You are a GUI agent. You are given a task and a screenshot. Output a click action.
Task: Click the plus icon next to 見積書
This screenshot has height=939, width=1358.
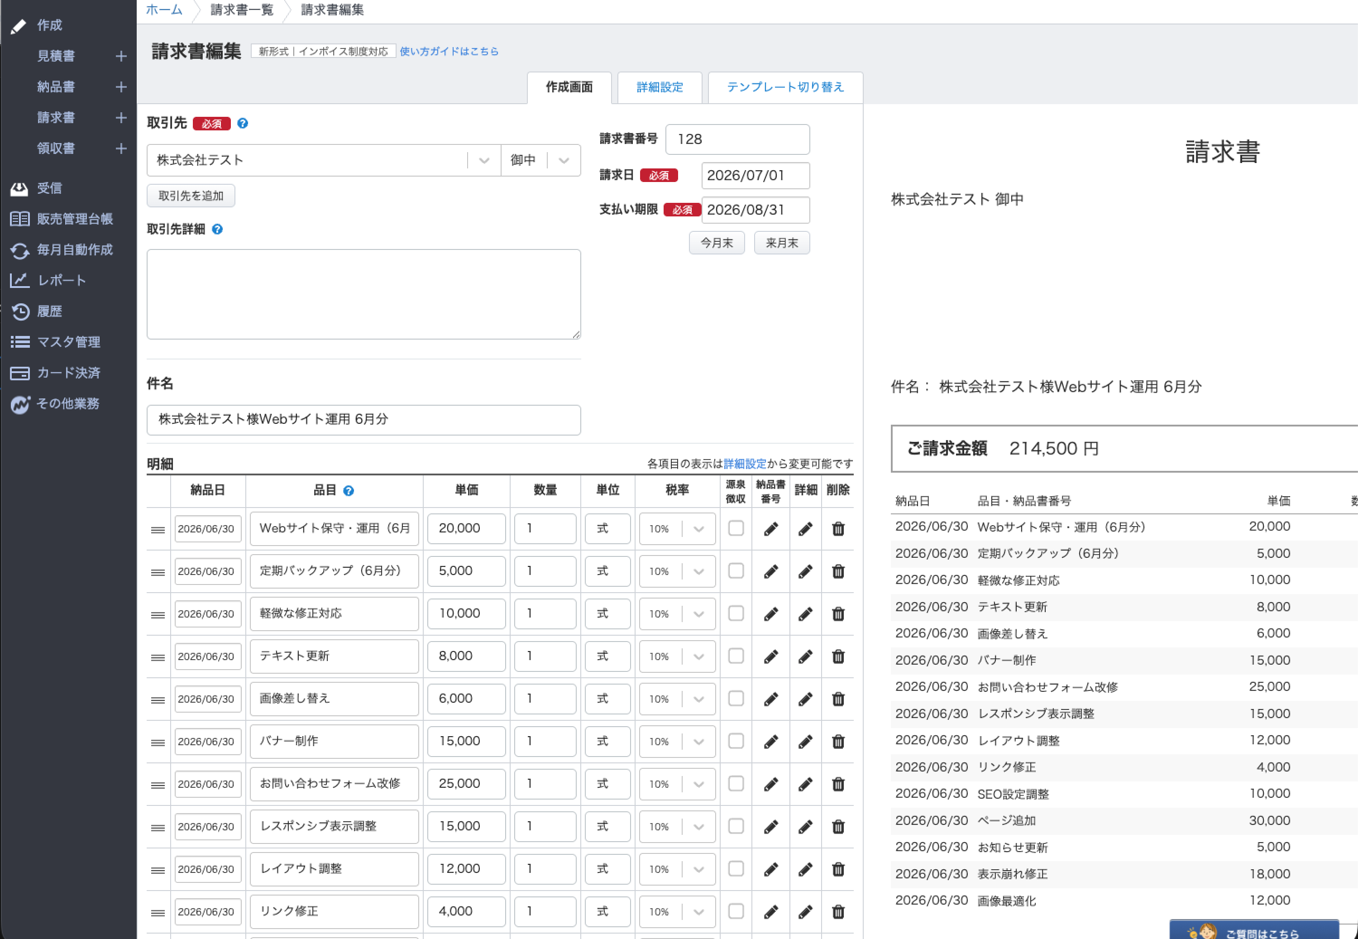[x=121, y=56]
